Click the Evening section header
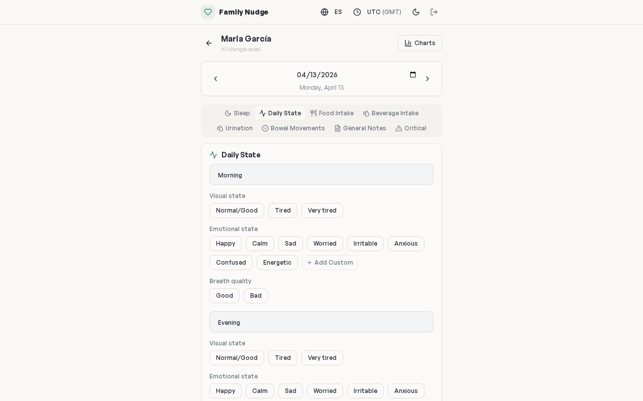Image resolution: width=643 pixels, height=401 pixels. pos(321,322)
